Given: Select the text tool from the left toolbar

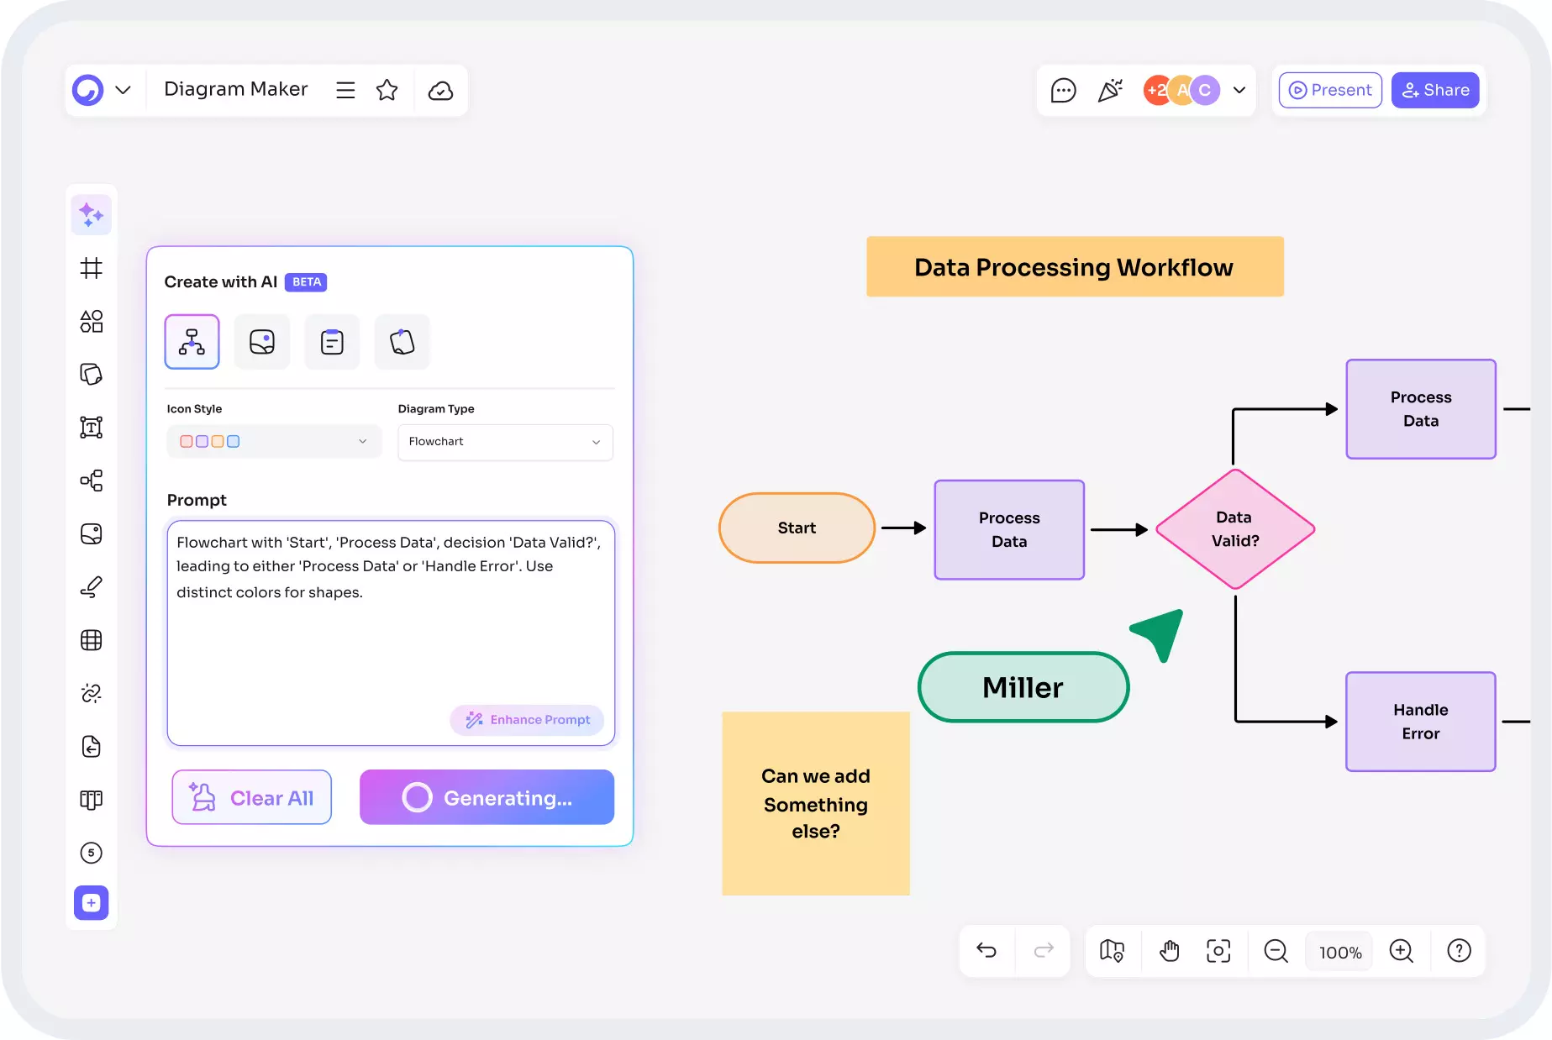Looking at the screenshot, I should point(91,427).
